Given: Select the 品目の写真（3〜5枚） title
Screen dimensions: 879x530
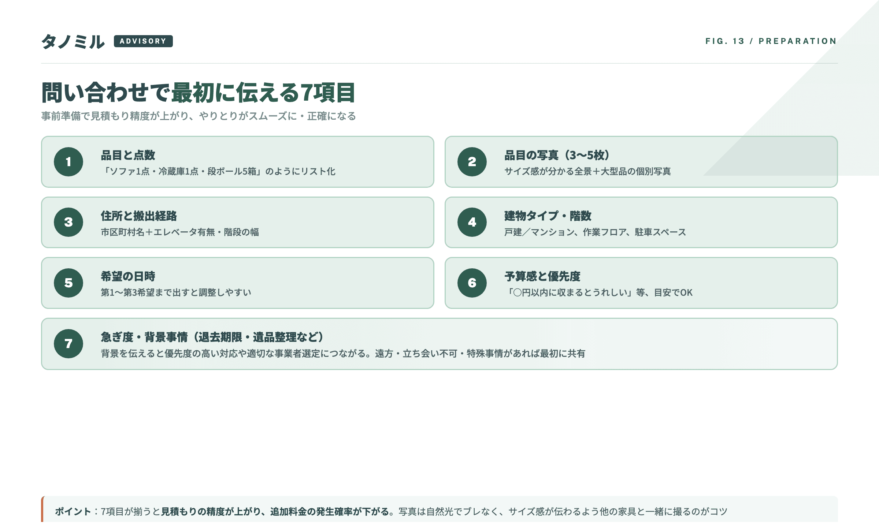Looking at the screenshot, I should coord(557,155).
